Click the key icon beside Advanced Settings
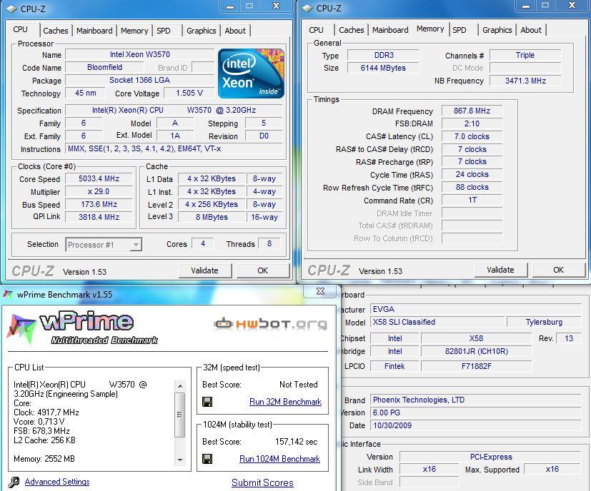 pos(14,482)
